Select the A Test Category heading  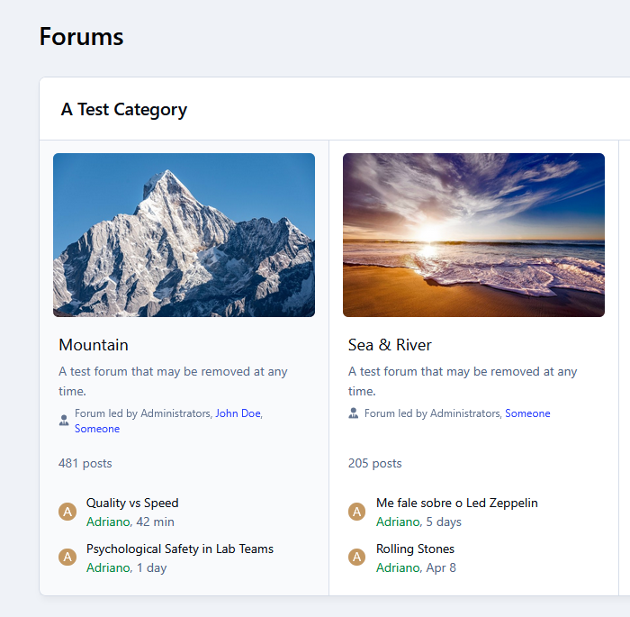(124, 109)
